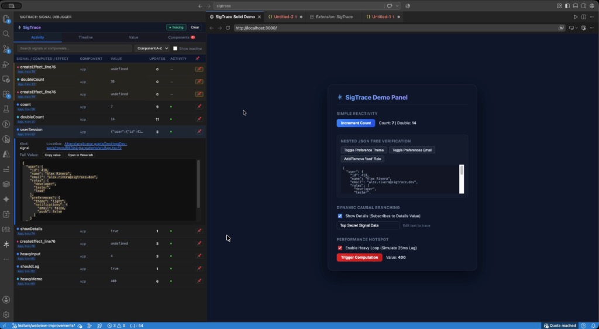This screenshot has width=599, height=329.
Task: Click the sigtrace command center search box
Action: point(299,6)
